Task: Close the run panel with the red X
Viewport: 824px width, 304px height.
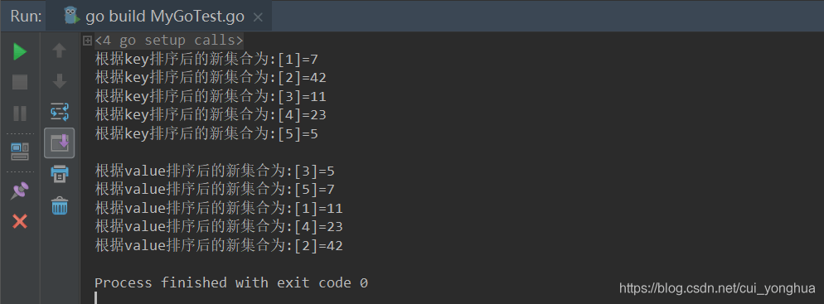Action: [x=20, y=221]
